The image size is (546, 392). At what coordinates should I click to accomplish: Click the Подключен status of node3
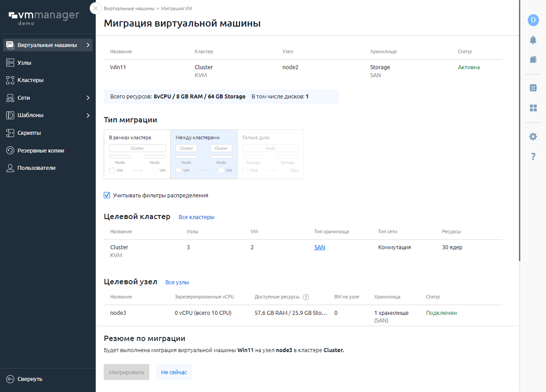tap(441, 313)
